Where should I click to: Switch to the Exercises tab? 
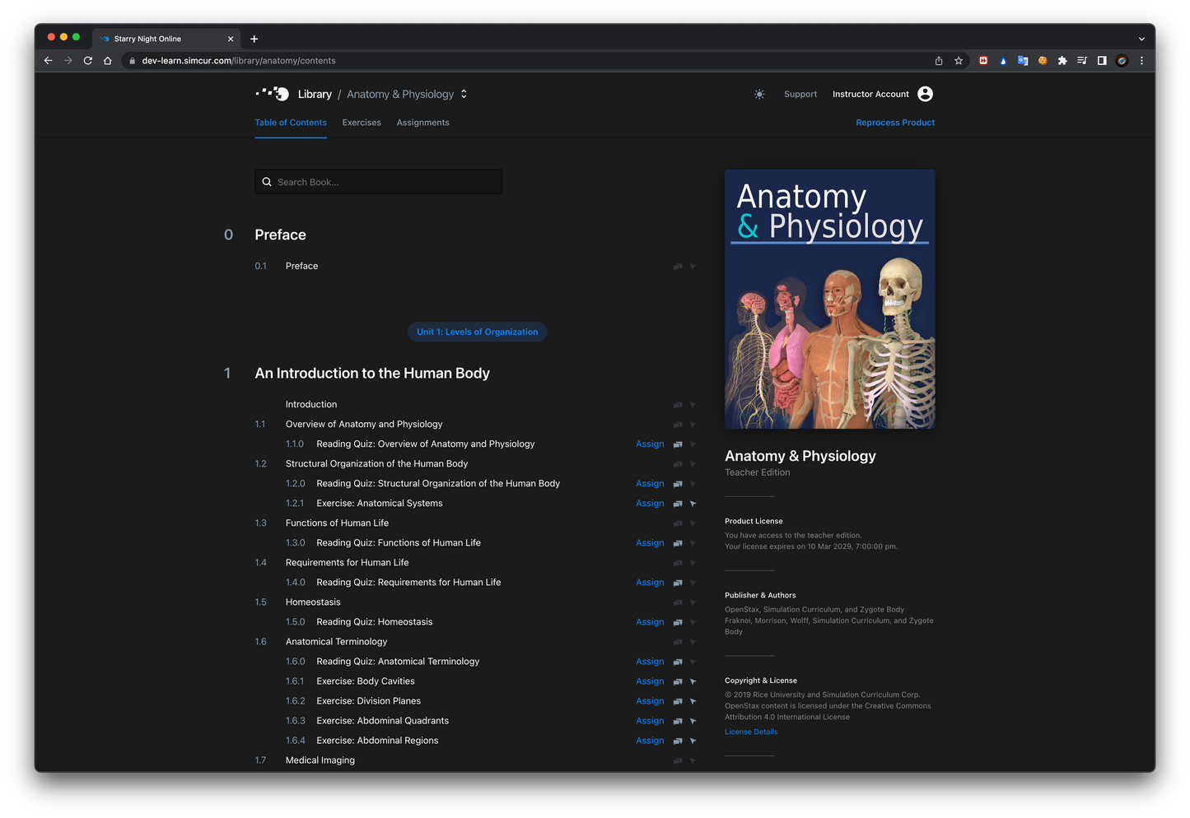361,122
